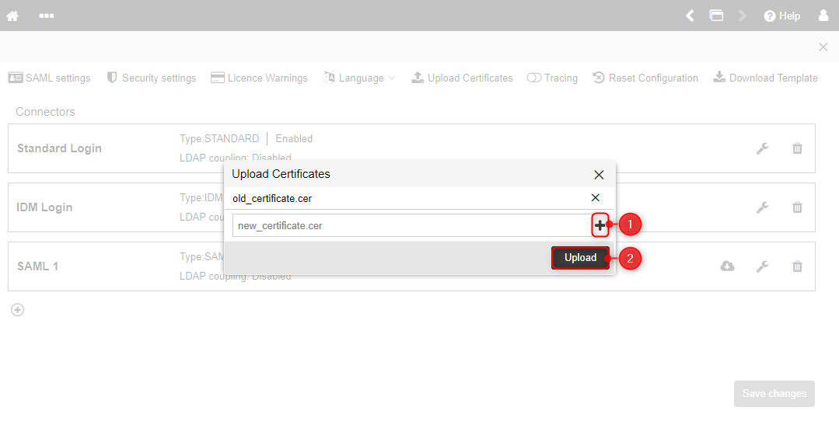
Task: Toggle the Tracing switch
Action: pyautogui.click(x=534, y=78)
